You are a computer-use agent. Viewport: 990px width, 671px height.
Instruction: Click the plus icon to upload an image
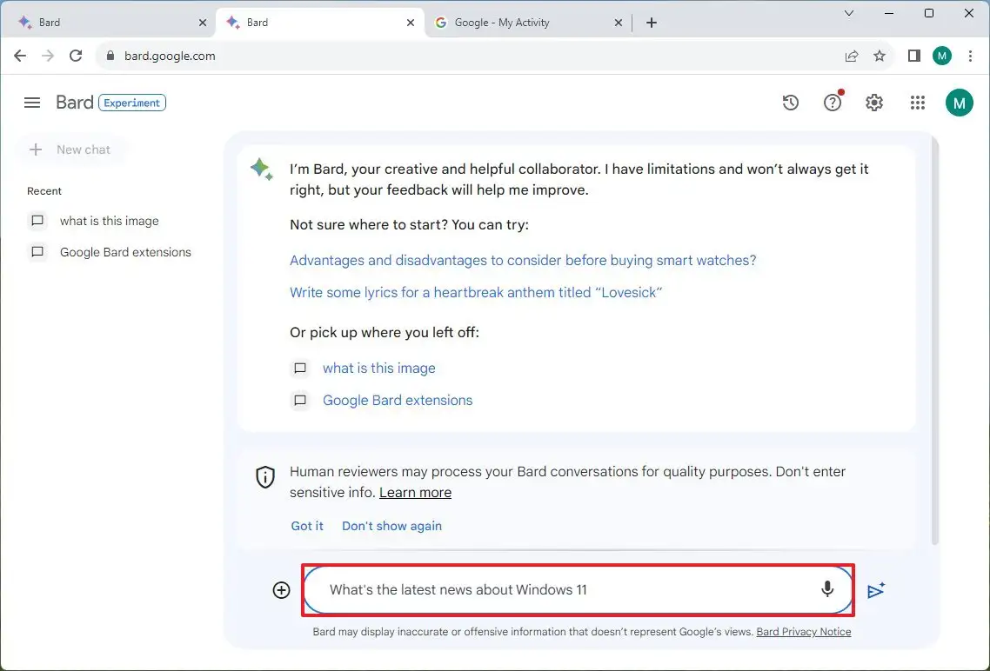[x=281, y=589]
